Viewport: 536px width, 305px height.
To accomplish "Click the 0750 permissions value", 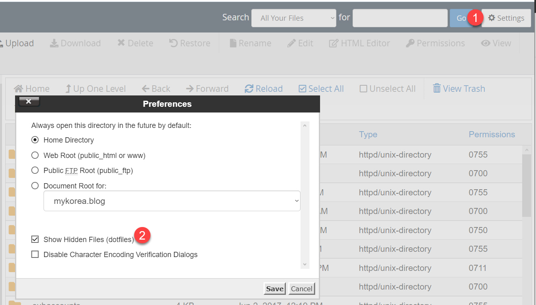I will [x=478, y=230].
